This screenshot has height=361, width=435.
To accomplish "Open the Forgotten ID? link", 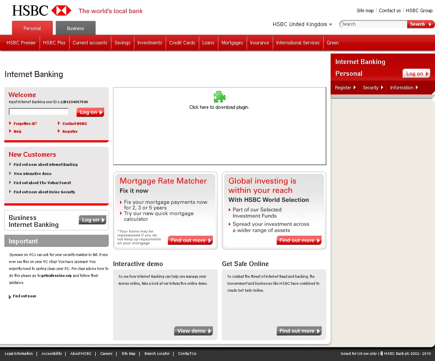I will coord(25,124).
